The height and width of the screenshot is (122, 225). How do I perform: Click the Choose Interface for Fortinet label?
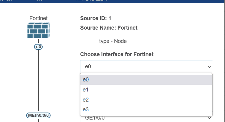click(117, 54)
